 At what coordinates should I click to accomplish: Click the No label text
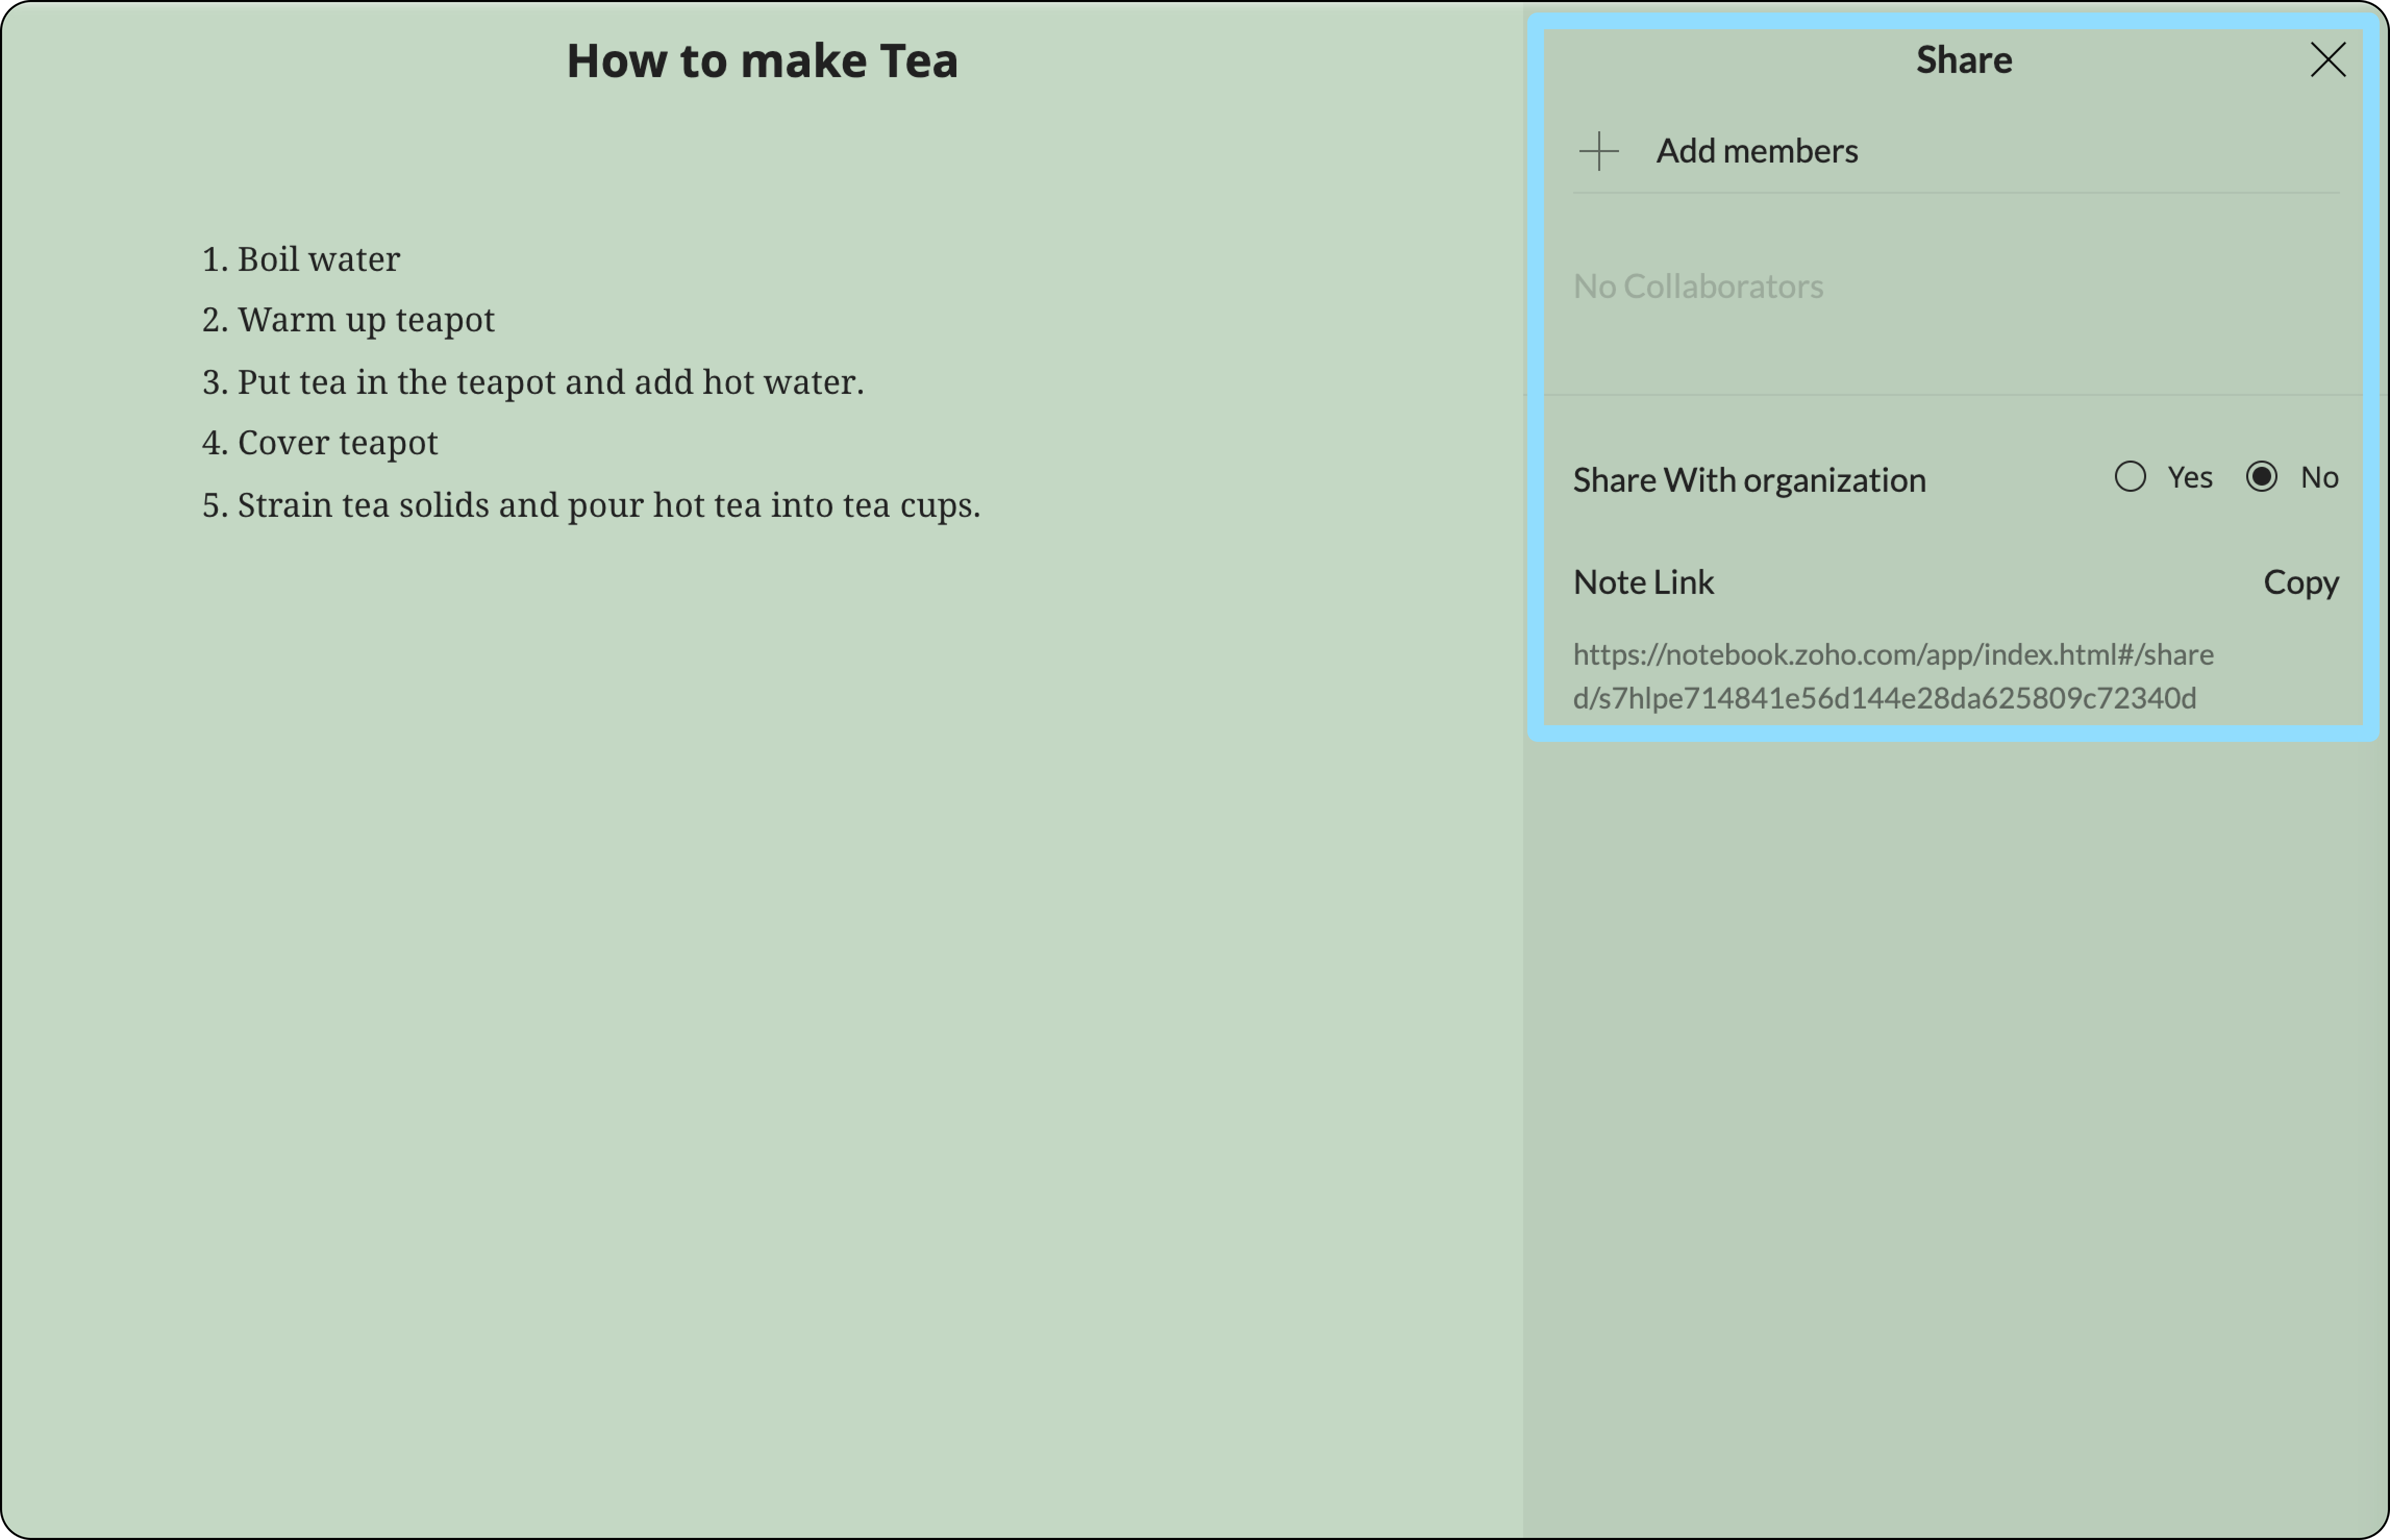[2319, 478]
